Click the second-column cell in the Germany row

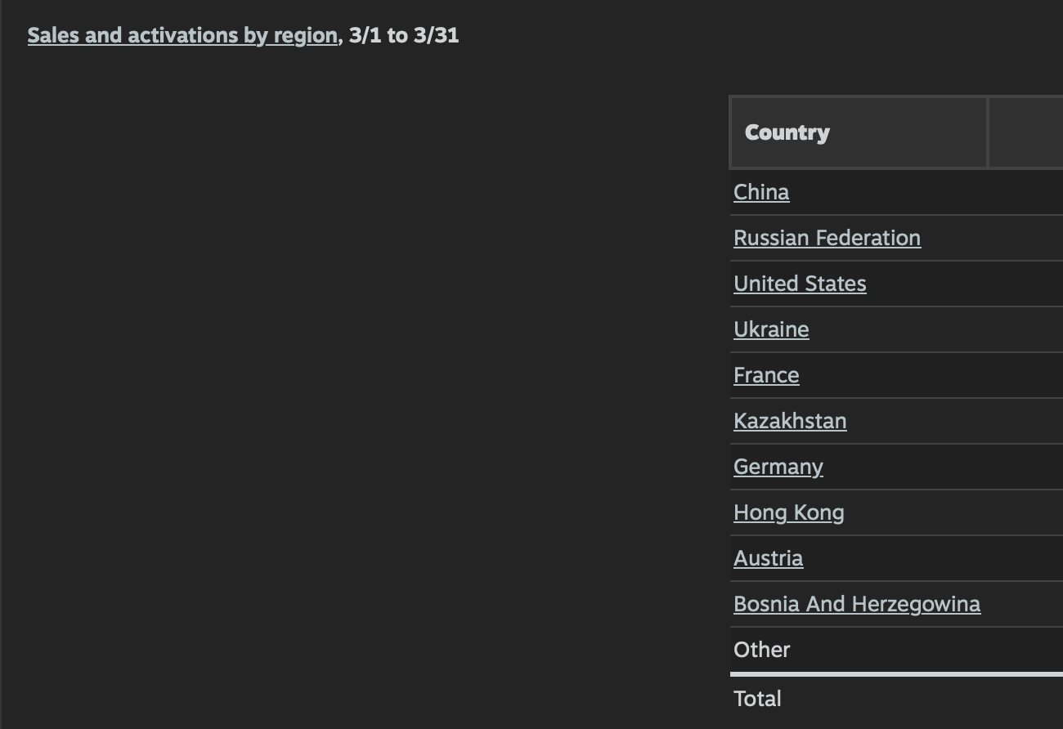pyautogui.click(x=1026, y=467)
